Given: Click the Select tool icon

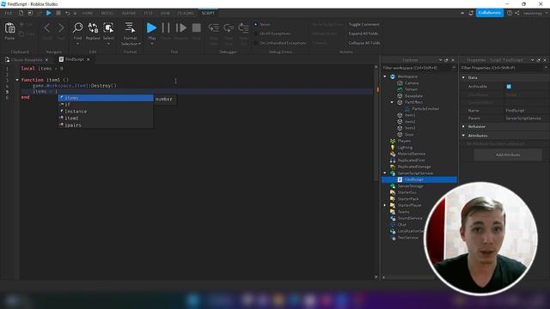Looking at the screenshot, I should 108,27.
